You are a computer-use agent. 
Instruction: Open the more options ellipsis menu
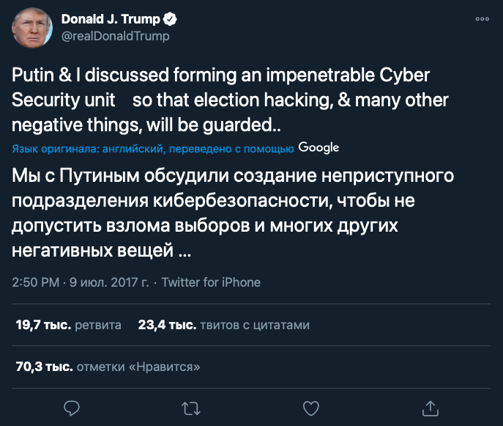pos(482,19)
